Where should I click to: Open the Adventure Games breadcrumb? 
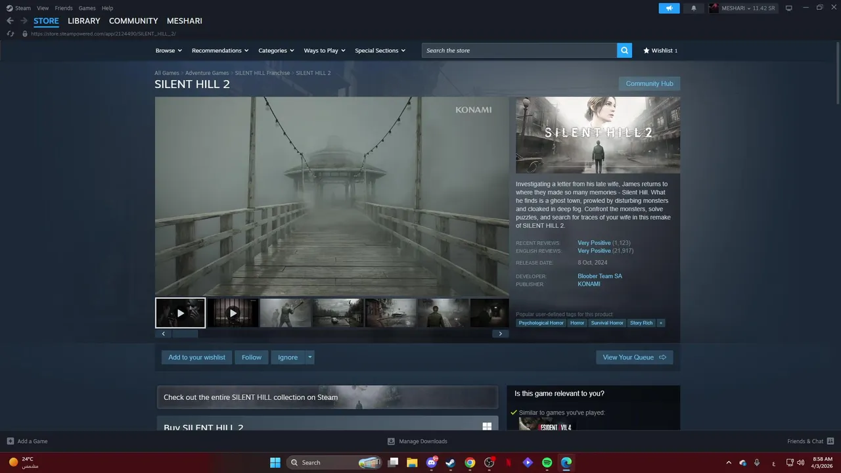207,73
